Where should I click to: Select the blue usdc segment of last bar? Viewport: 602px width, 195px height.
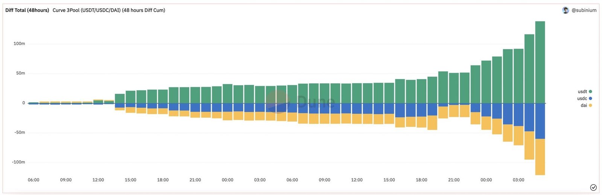pos(540,121)
